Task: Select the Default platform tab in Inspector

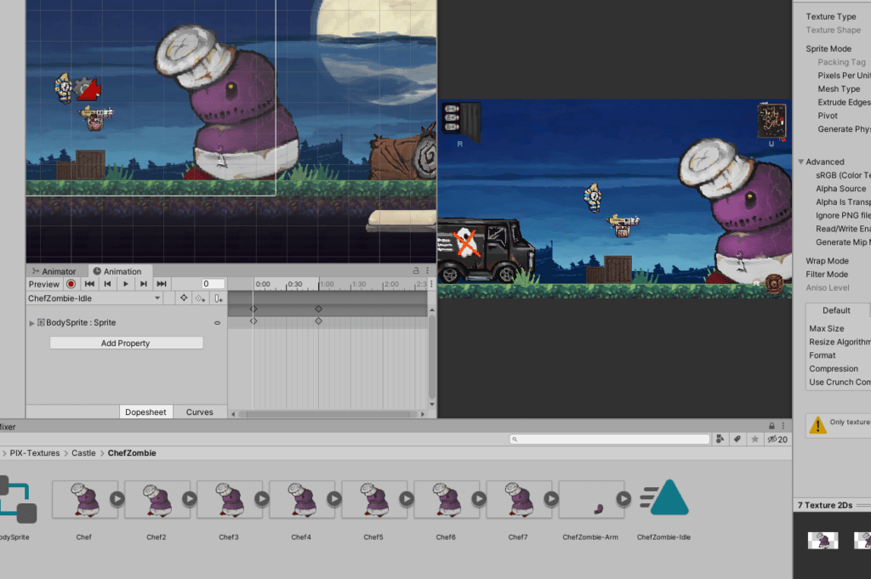Action: 837,310
